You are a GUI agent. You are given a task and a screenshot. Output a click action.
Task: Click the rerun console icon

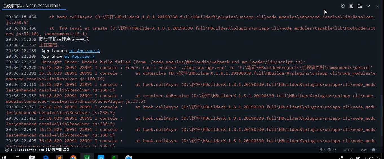[x=343, y=6]
